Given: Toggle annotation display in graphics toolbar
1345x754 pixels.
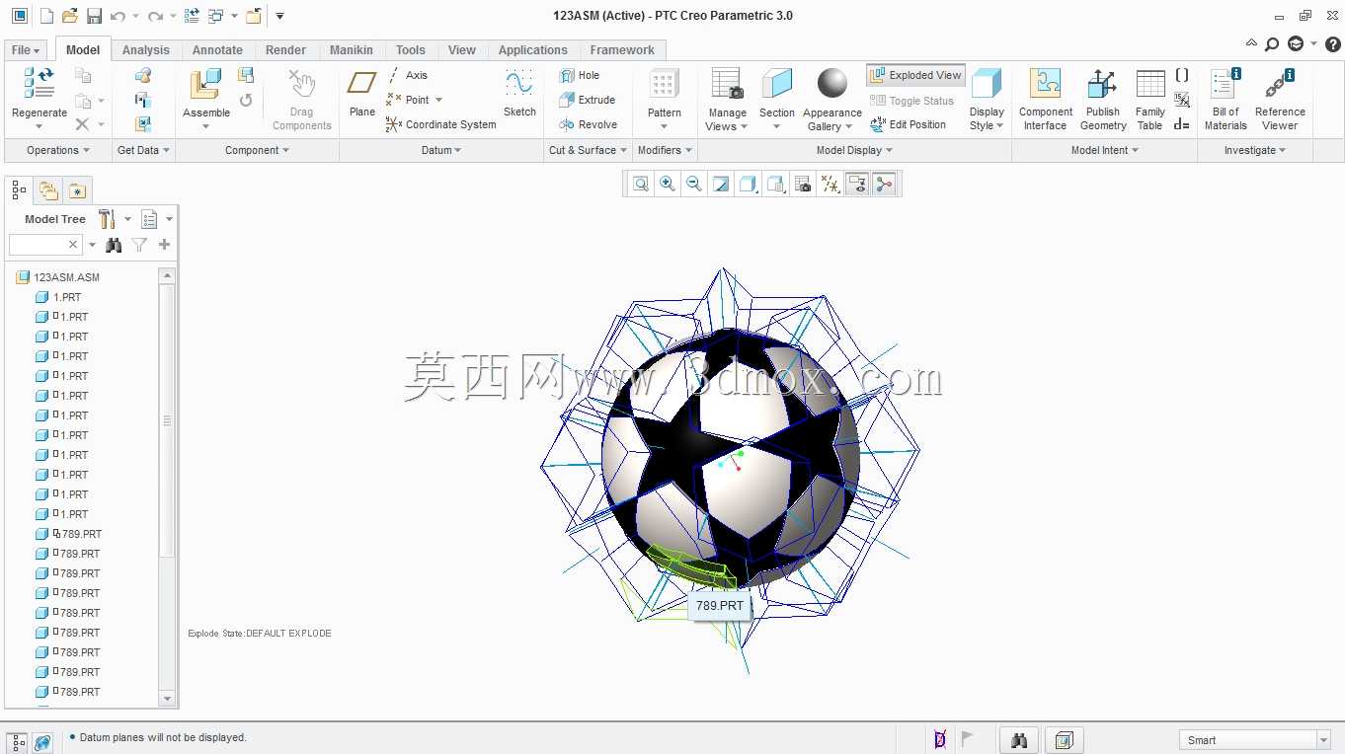Looking at the screenshot, I should click(x=857, y=184).
